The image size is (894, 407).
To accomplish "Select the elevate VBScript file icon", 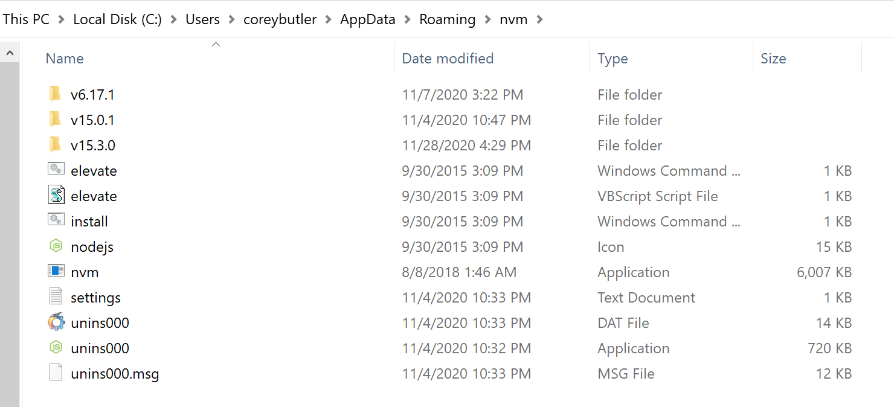I will [55, 196].
